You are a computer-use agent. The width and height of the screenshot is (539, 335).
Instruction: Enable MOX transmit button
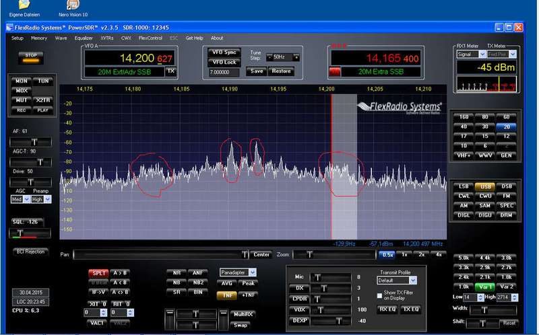coord(22,91)
